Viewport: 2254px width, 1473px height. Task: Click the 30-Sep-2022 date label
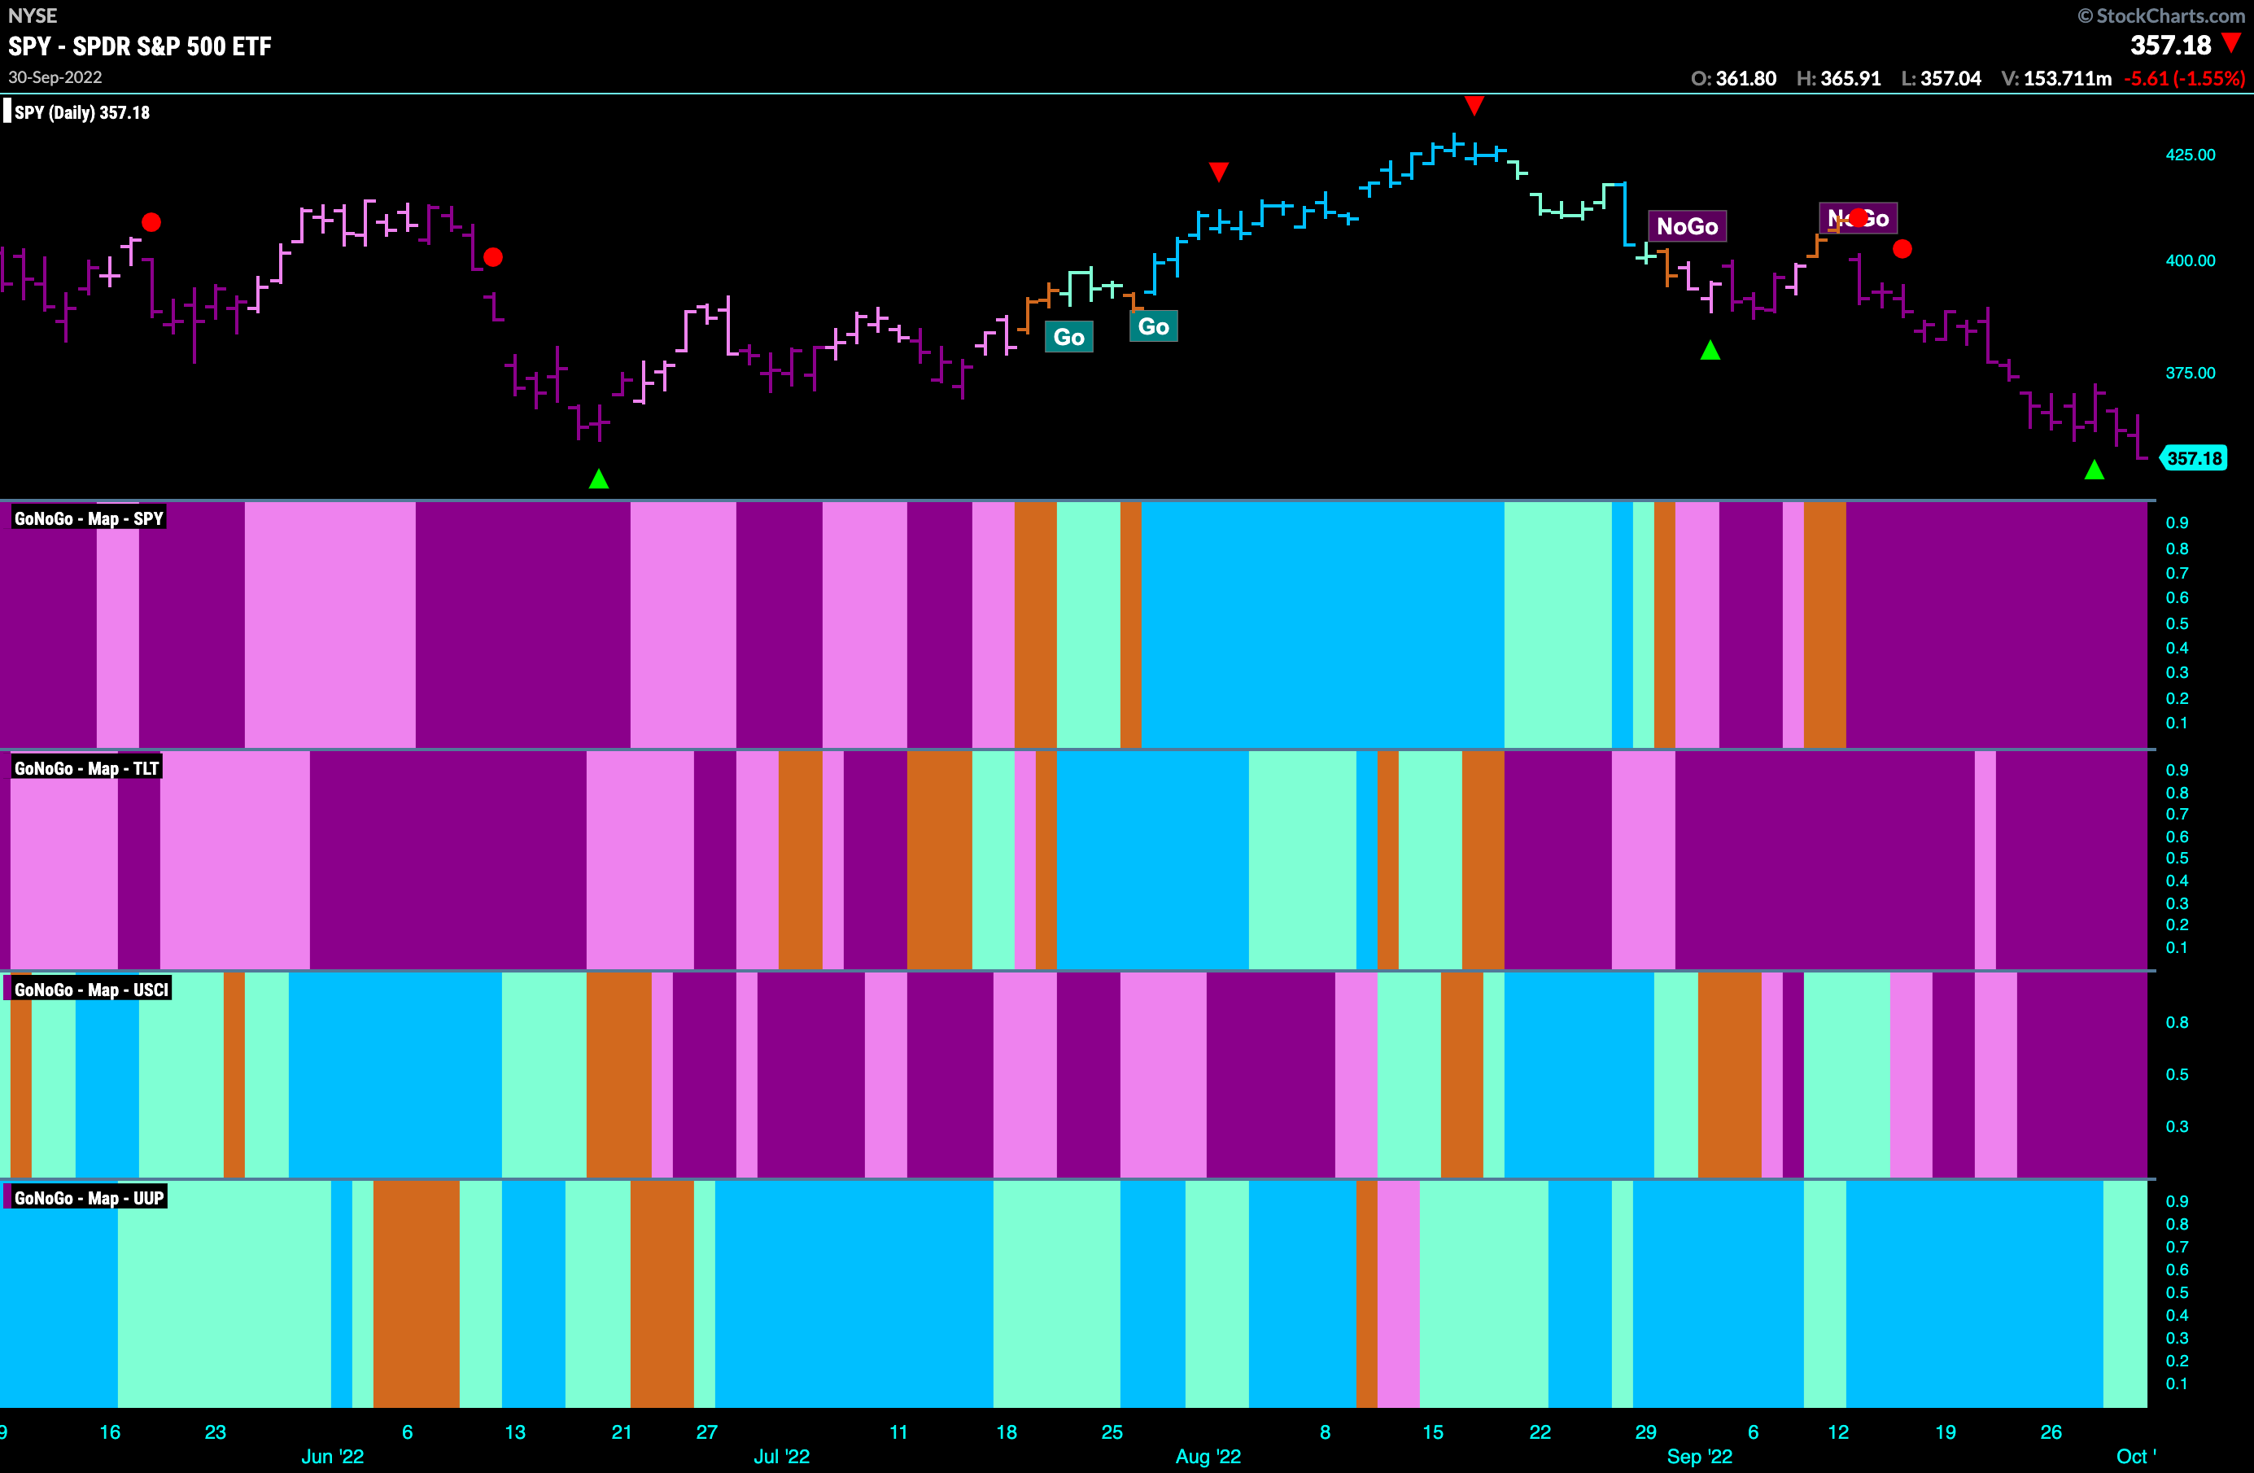[x=55, y=76]
